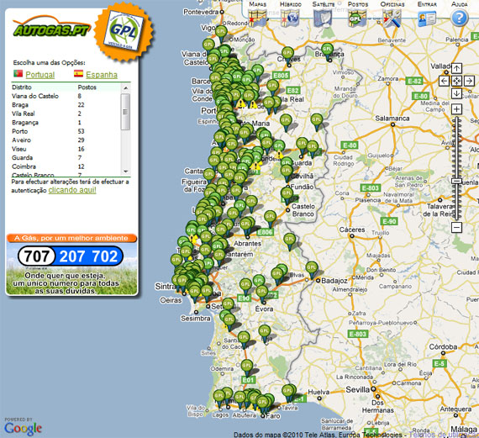
Task: Switch to Híbrido map view icon
Action: 290,18
